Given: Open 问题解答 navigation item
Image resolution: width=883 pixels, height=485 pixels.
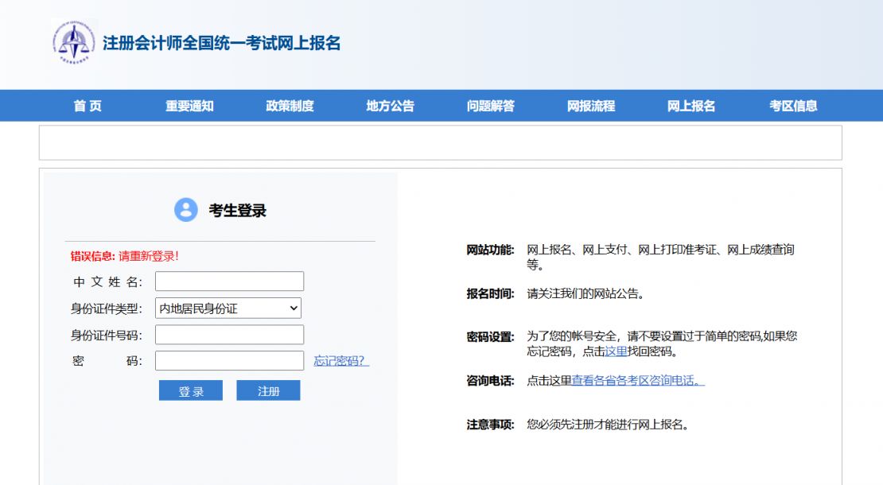Looking at the screenshot, I should pyautogui.click(x=491, y=106).
